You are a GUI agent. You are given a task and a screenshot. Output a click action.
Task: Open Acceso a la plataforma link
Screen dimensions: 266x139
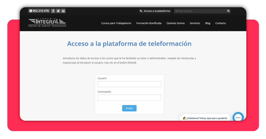coord(155,11)
